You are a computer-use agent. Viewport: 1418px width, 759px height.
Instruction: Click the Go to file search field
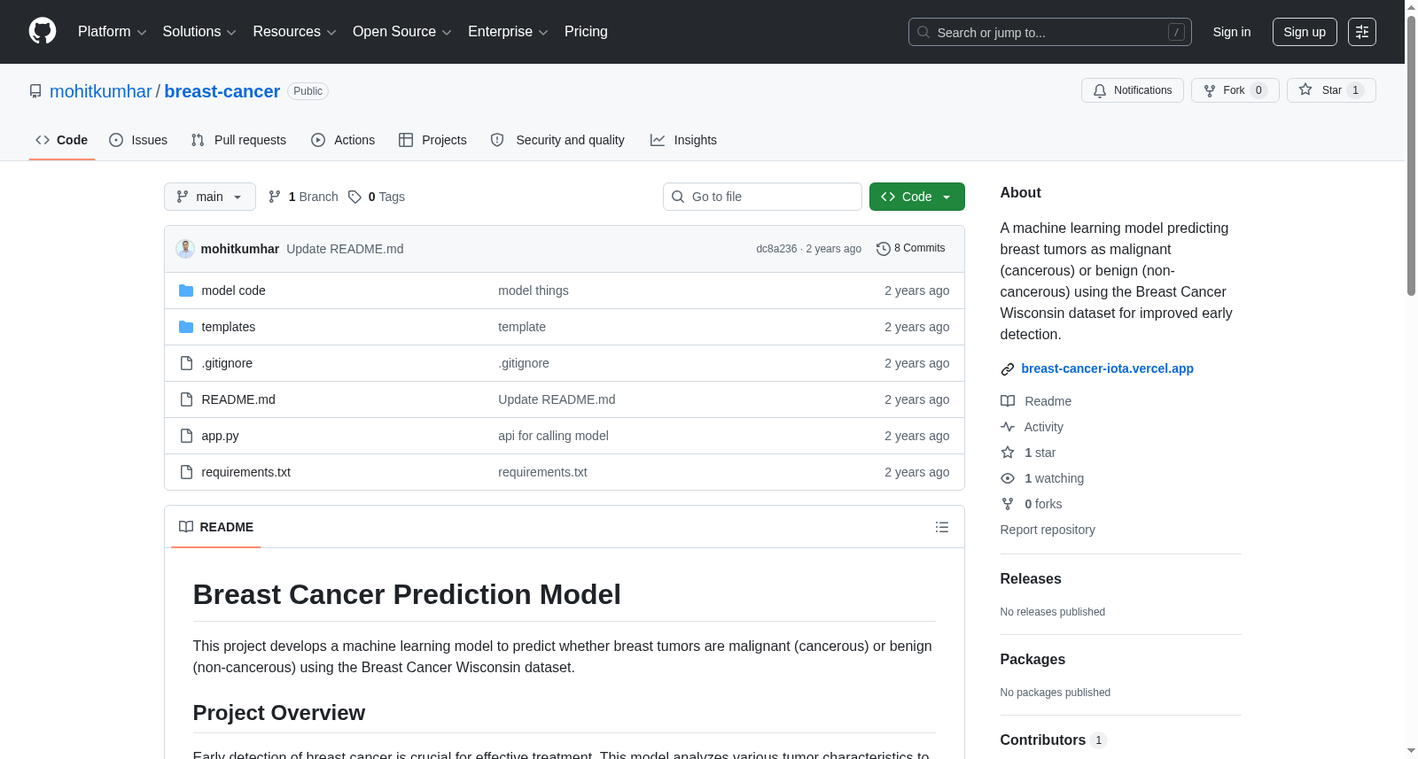[x=762, y=197]
